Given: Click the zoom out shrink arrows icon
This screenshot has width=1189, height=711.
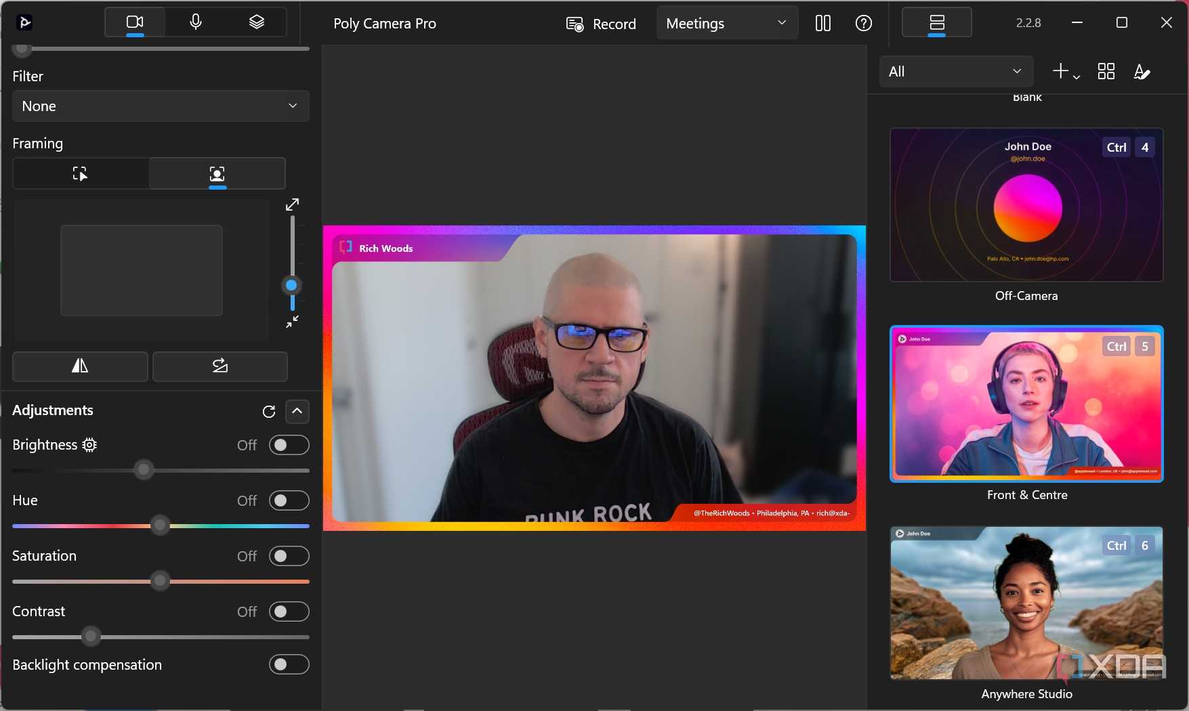Looking at the screenshot, I should coord(292,322).
